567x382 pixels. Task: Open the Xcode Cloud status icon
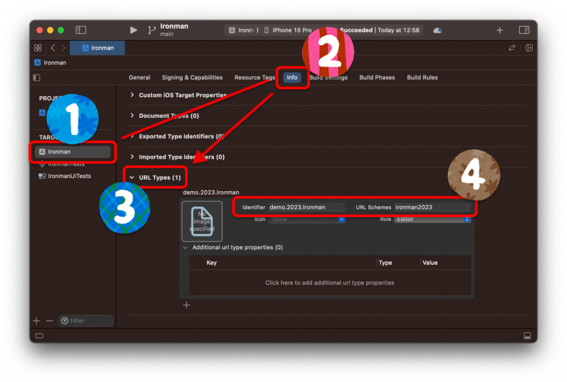pos(437,30)
